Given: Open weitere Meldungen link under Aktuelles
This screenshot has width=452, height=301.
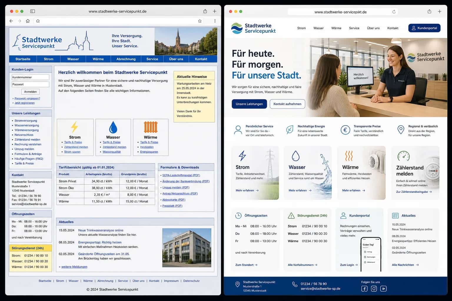Looking at the screenshot, I should pos(74,267).
